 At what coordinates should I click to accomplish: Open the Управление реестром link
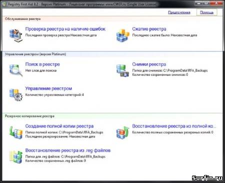48,89
